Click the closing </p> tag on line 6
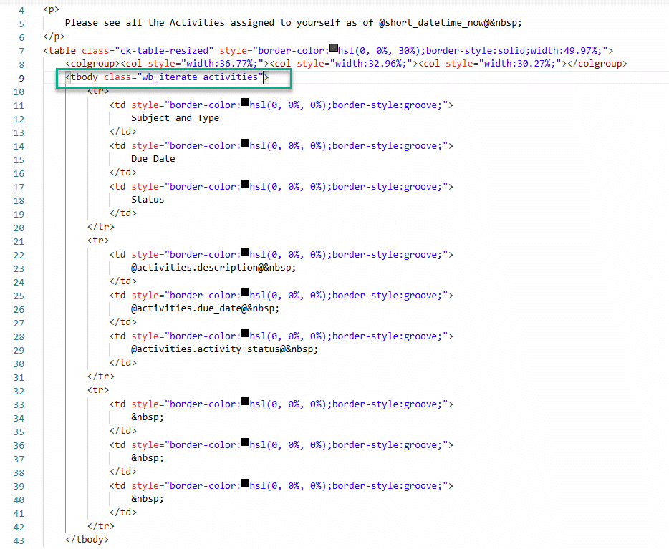The image size is (669, 549). (54, 37)
